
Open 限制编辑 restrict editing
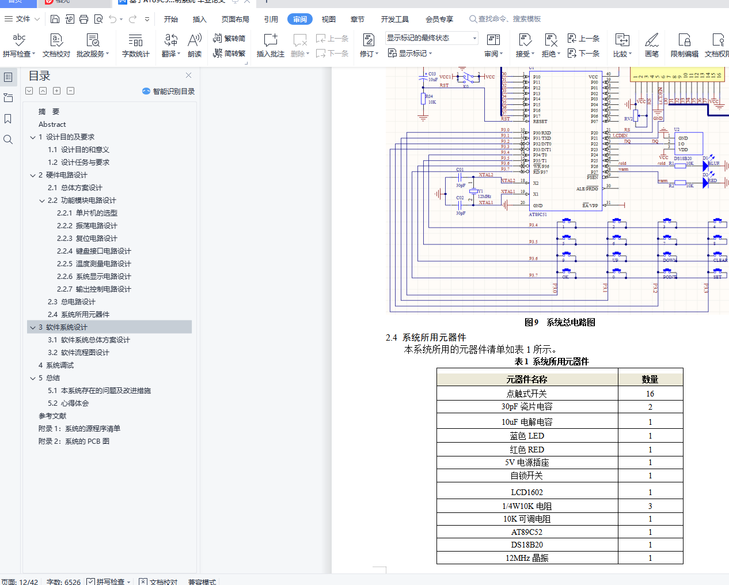[x=685, y=46]
